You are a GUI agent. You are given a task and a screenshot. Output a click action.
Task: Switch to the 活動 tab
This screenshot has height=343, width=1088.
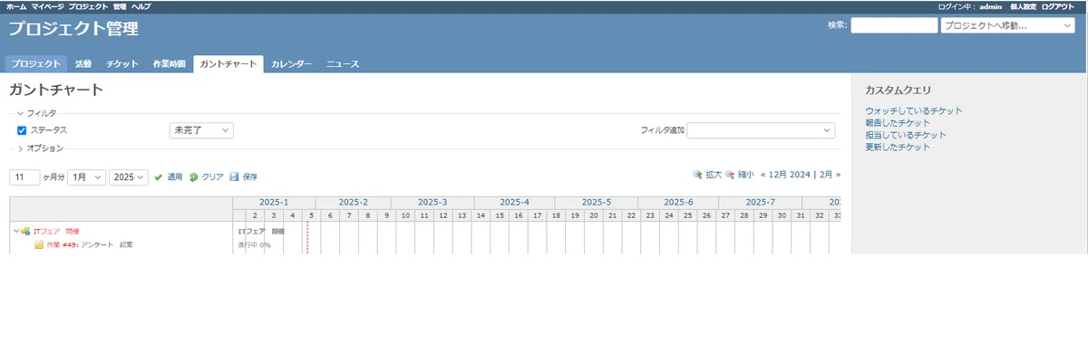pos(83,64)
